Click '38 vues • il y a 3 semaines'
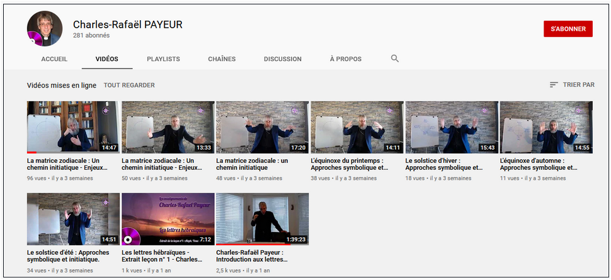Image resolution: width=611 pixels, height=280 pixels. pyautogui.click(x=344, y=178)
